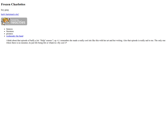
Task: Click the ':P' emoticon ending the paragraph
Action: point(66,43)
